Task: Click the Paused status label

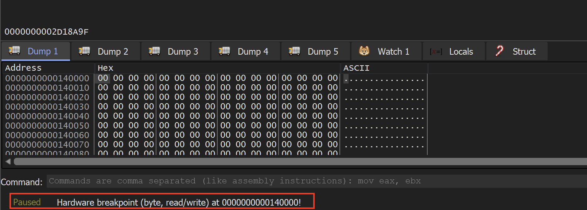Action: [27, 202]
